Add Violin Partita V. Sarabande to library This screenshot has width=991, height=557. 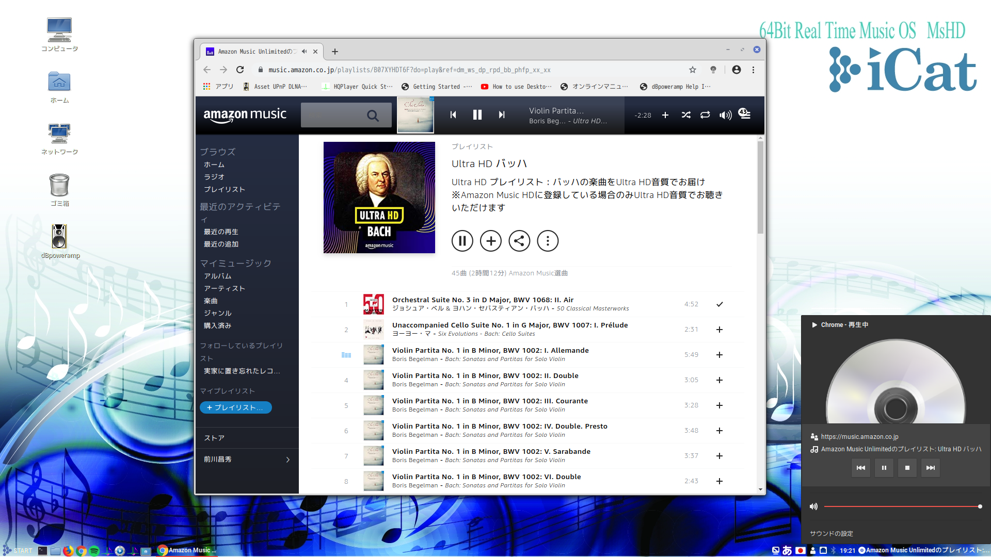pos(720,456)
